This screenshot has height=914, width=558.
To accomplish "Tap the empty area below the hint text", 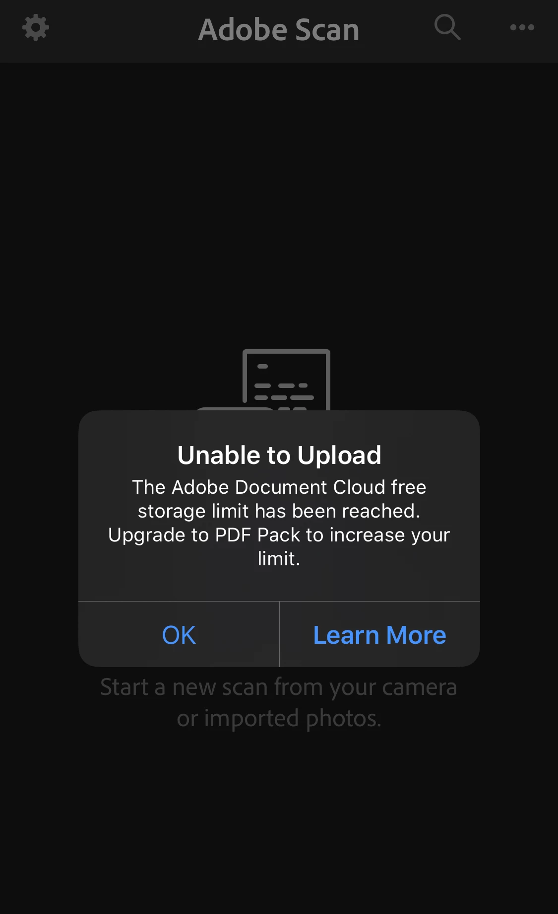I will pyautogui.click(x=279, y=820).
